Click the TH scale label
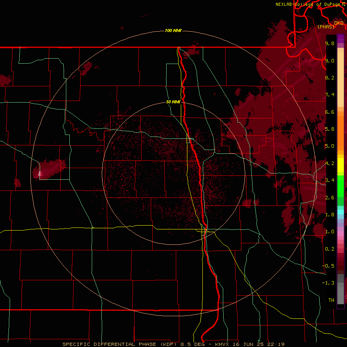The height and width of the screenshot is (347, 347). (x=331, y=300)
